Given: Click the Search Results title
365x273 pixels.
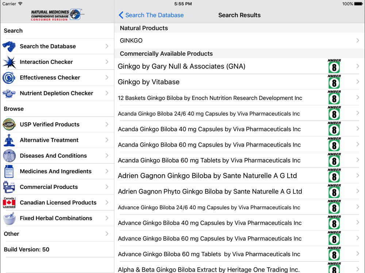Looking at the screenshot, I should click(239, 15).
